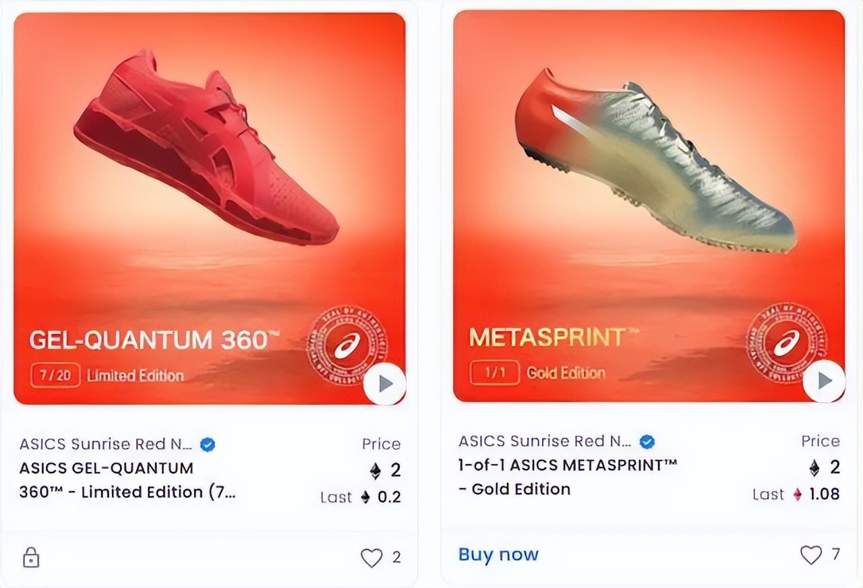Click Buy now on METASPRINT card
The width and height of the screenshot is (863, 588).
click(498, 555)
